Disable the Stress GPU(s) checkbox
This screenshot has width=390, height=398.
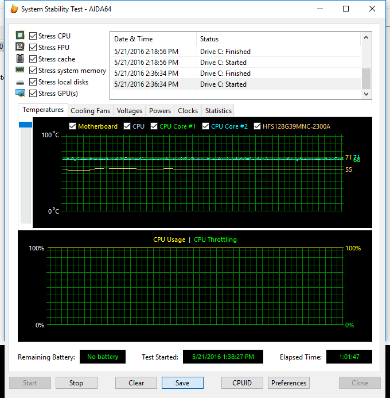[x=33, y=94]
